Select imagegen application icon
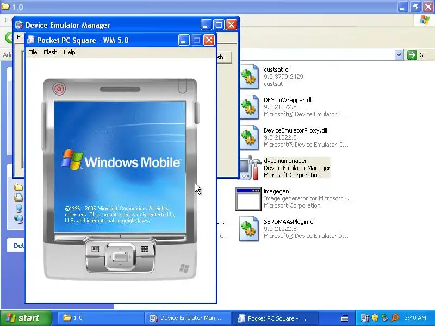435x326 pixels. click(x=248, y=199)
